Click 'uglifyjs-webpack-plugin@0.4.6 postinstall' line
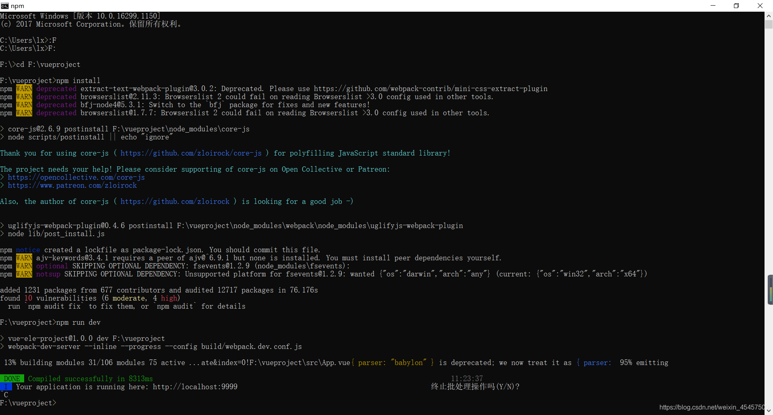773x415 pixels. coord(231,226)
